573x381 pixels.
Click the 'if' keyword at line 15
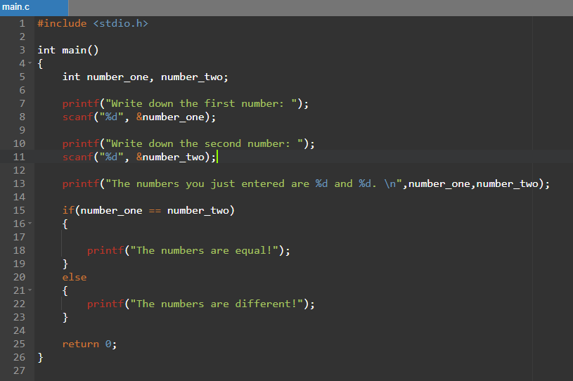[68, 210]
